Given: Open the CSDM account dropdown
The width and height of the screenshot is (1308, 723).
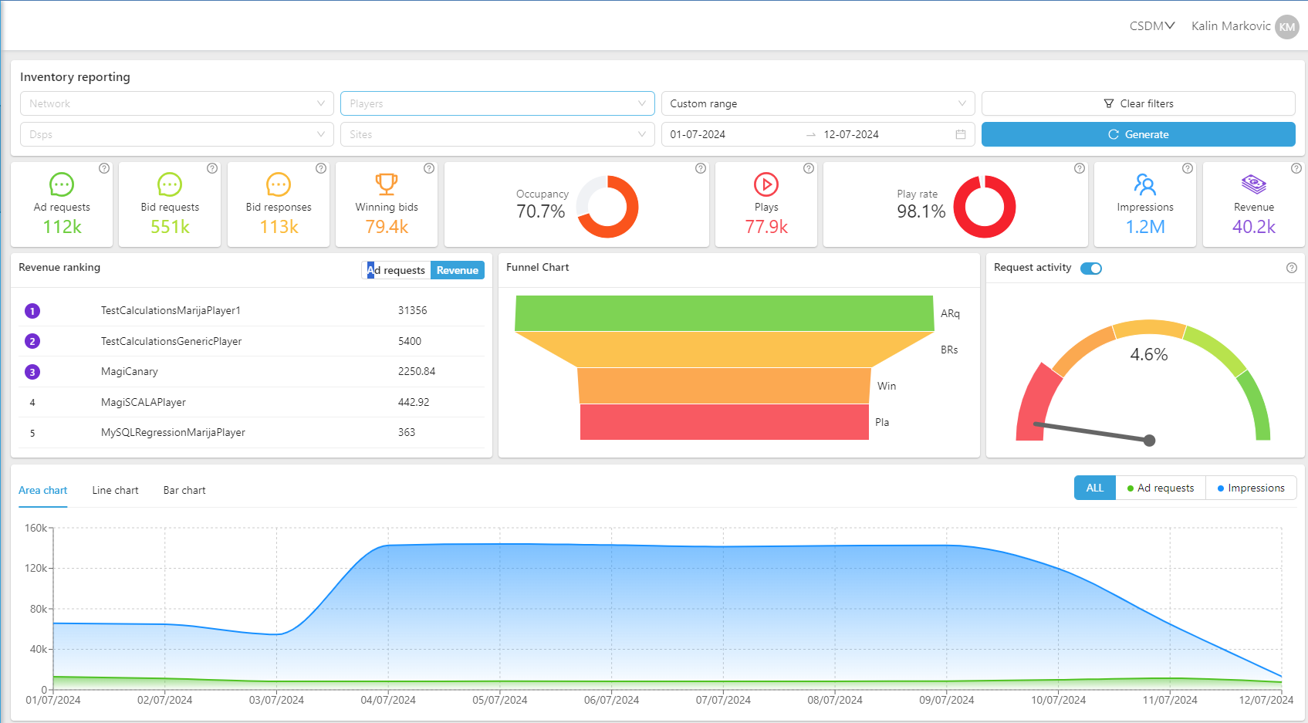Looking at the screenshot, I should (1151, 26).
